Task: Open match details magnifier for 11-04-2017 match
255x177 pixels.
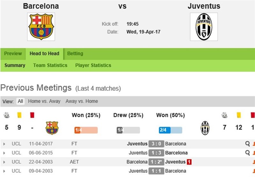Action: click(x=247, y=144)
